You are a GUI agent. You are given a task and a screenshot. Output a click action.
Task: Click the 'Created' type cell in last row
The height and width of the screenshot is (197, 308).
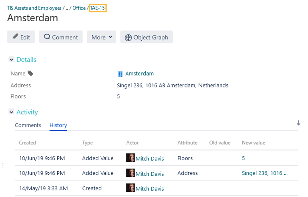[x=92, y=188]
